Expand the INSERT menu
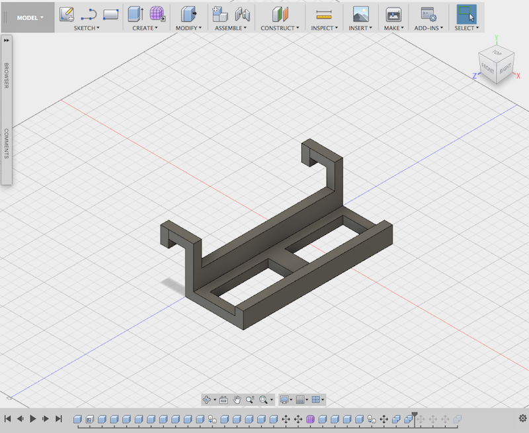 (x=360, y=28)
